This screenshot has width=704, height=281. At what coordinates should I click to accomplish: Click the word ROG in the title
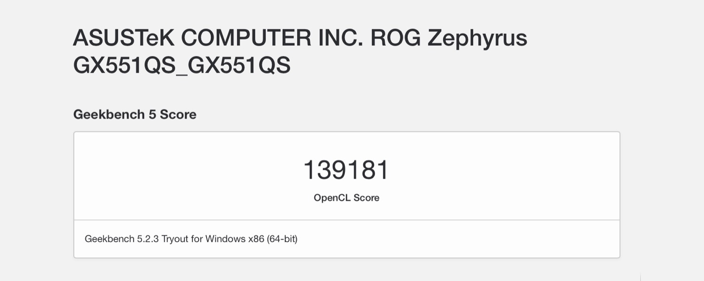[x=395, y=38]
